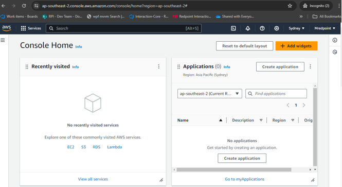Open Recently visited widget options menu

click(159, 66)
